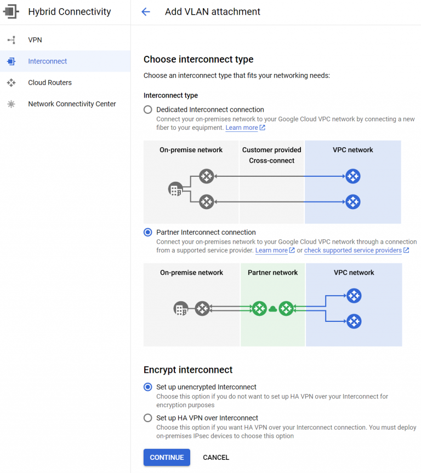
Task: Select Dedicated Interconnect connection option
Action: pyautogui.click(x=147, y=109)
